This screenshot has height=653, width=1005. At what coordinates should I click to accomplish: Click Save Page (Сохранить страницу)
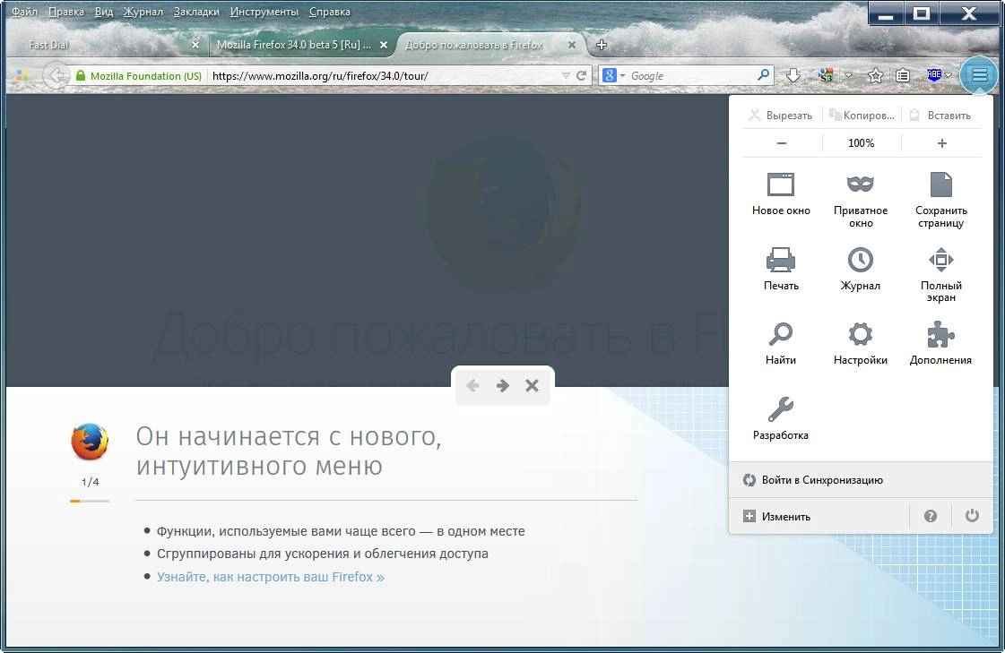click(x=941, y=200)
